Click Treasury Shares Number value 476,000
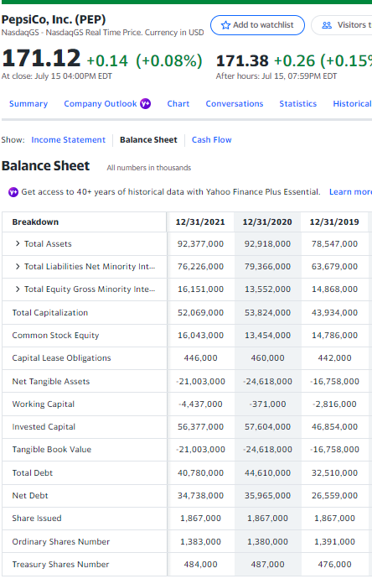 334,565
